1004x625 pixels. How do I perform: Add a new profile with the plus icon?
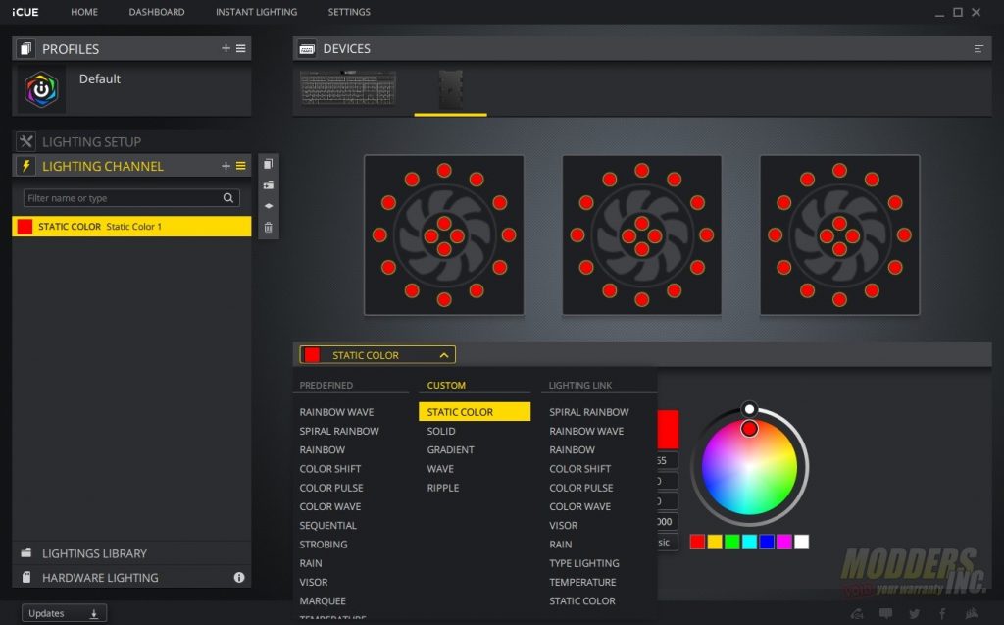point(226,48)
